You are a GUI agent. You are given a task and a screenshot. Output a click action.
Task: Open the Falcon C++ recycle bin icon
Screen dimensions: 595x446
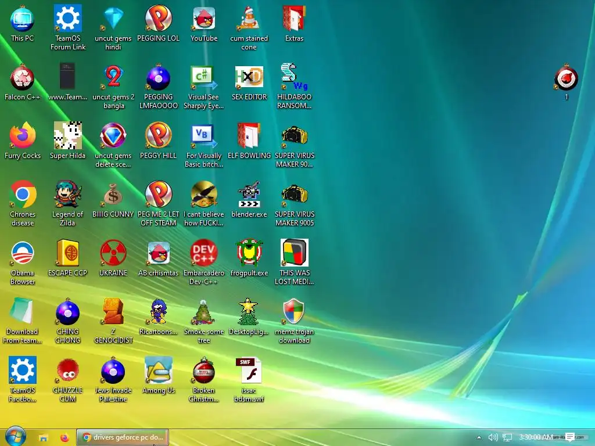[x=22, y=77]
